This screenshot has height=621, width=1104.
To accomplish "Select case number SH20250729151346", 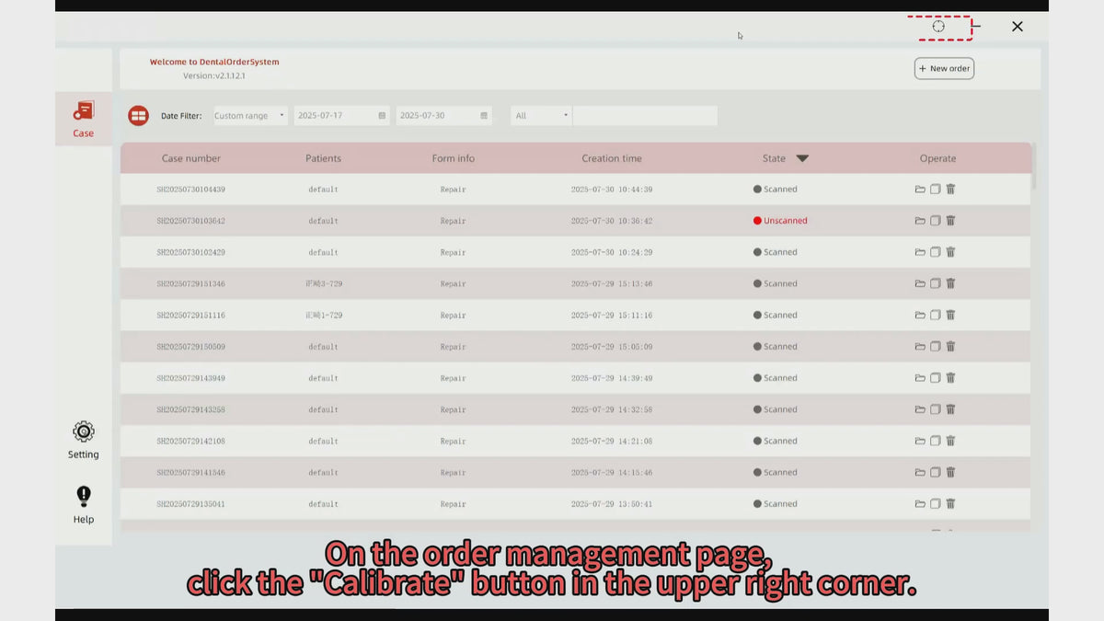I will [x=191, y=283].
